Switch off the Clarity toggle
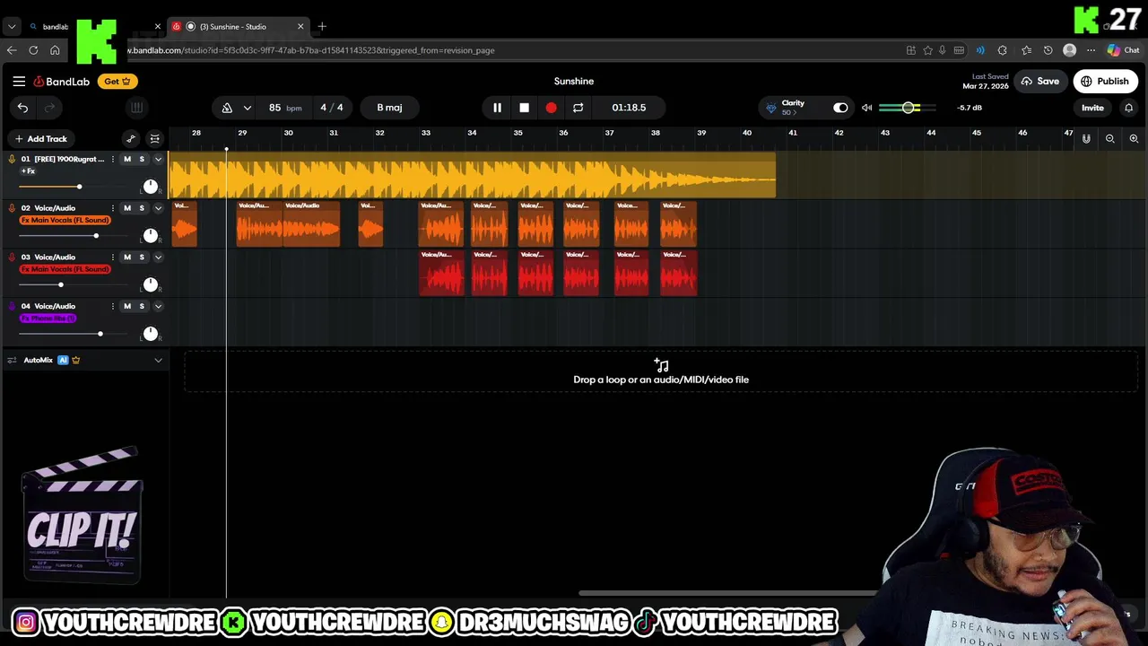 tap(840, 108)
